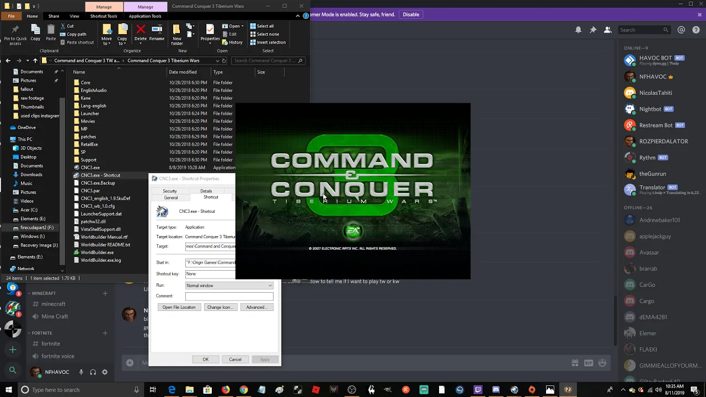706x397 pixels.
Task: Open recent locations dropdown near forward arrow
Action: coord(27,61)
